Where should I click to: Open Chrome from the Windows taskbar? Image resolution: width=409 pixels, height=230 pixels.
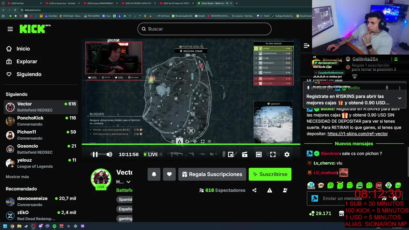(x=12, y=226)
